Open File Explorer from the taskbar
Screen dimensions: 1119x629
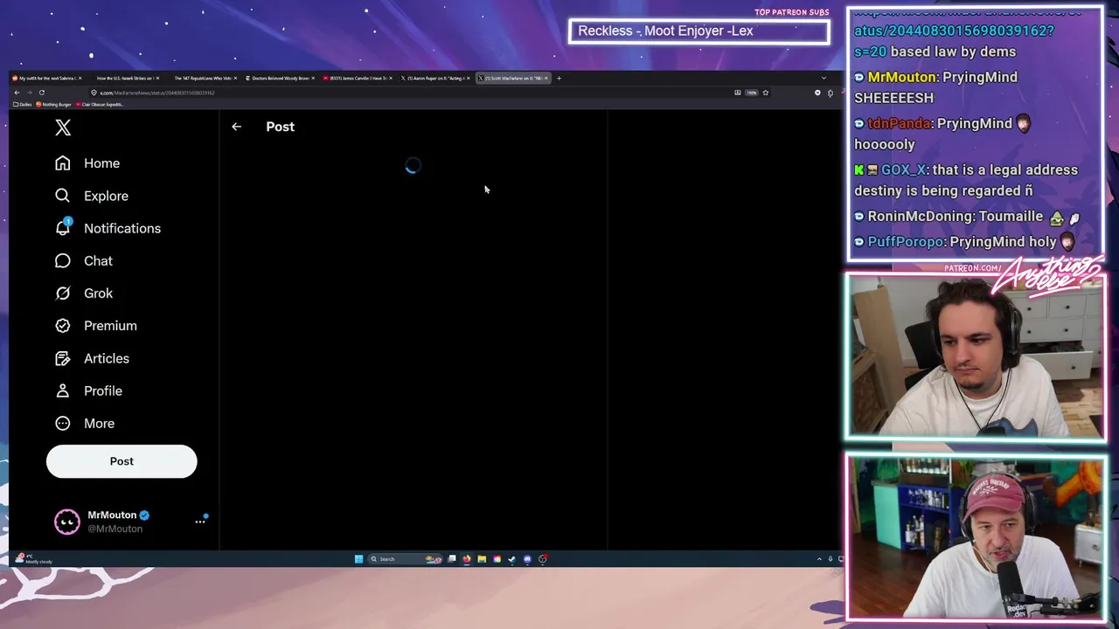tap(482, 559)
